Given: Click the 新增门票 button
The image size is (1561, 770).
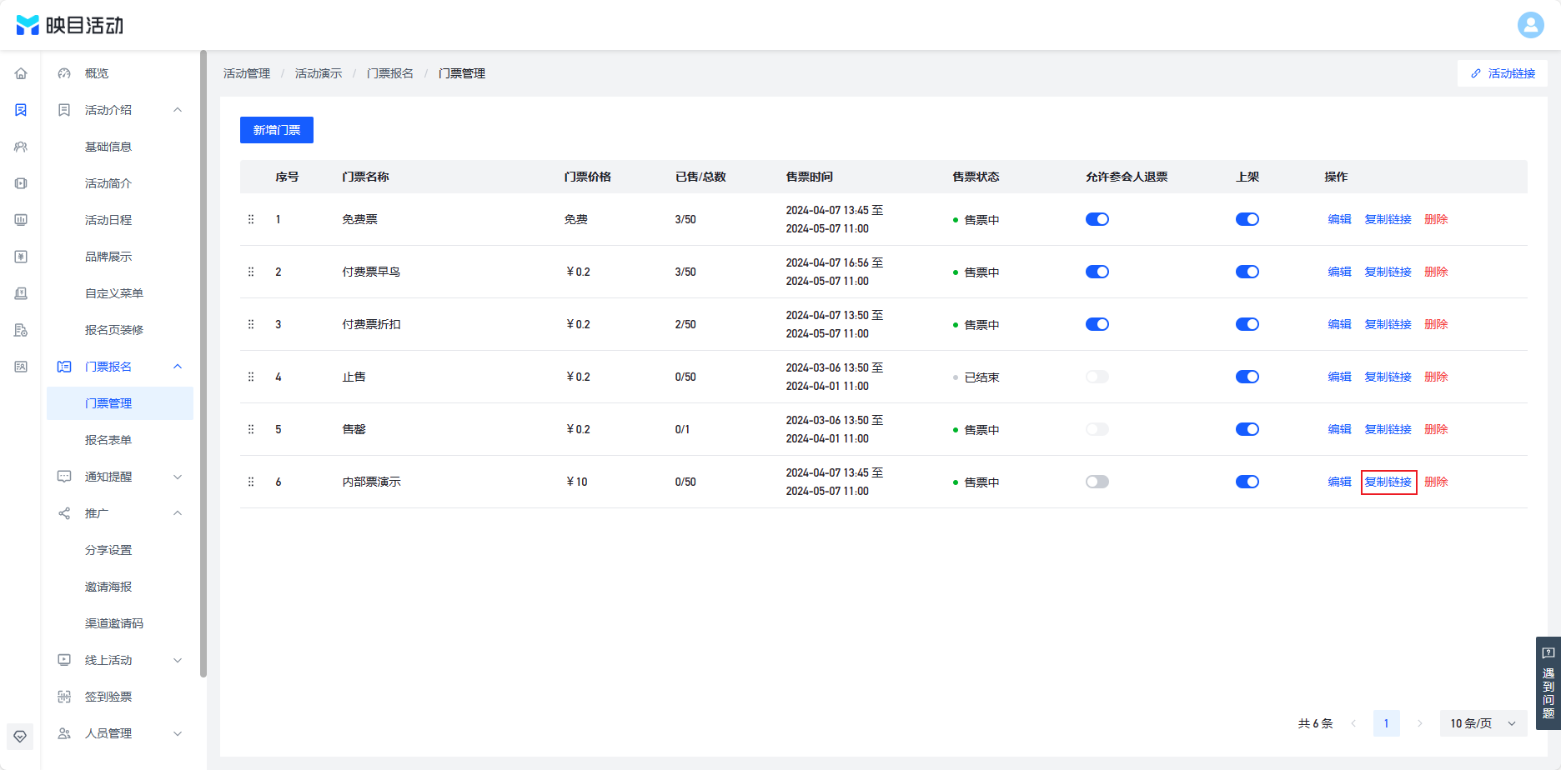Looking at the screenshot, I should (277, 130).
